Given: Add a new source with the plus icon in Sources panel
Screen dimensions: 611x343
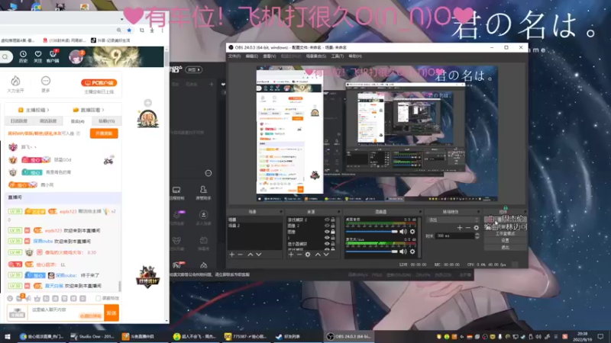Looking at the screenshot, I should (291, 255).
